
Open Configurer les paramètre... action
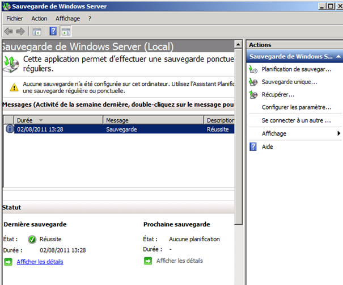[297, 107]
